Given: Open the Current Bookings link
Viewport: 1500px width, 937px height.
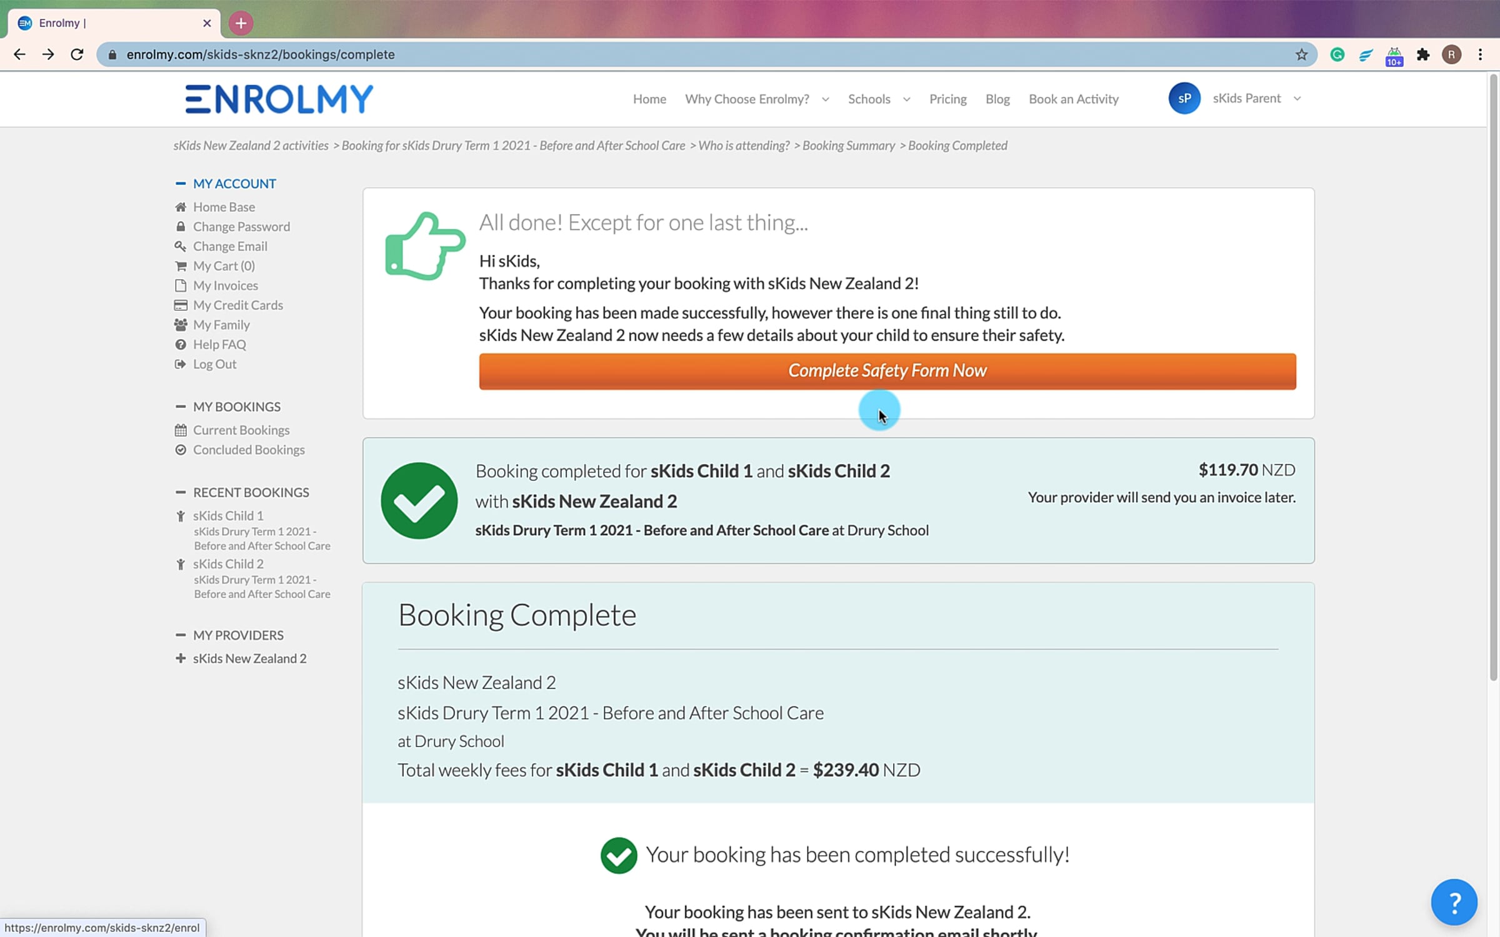Looking at the screenshot, I should pyautogui.click(x=241, y=430).
